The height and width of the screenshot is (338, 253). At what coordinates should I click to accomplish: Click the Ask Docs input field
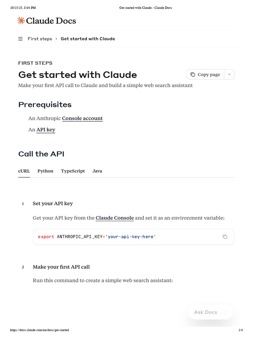pyautogui.click(x=206, y=312)
